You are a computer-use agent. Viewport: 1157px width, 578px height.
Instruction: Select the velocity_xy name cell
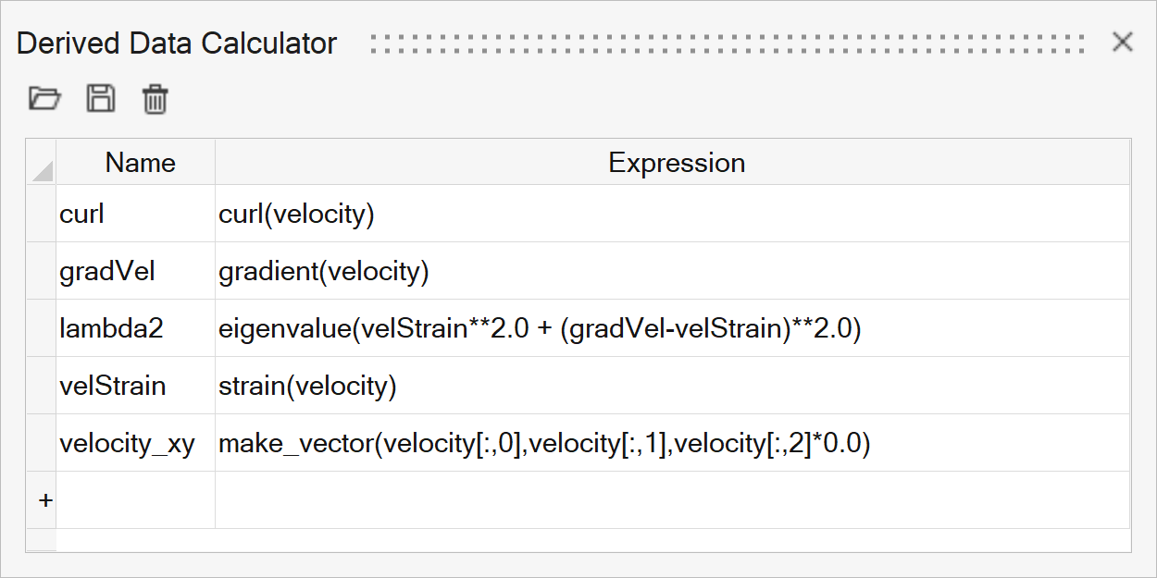tap(135, 444)
